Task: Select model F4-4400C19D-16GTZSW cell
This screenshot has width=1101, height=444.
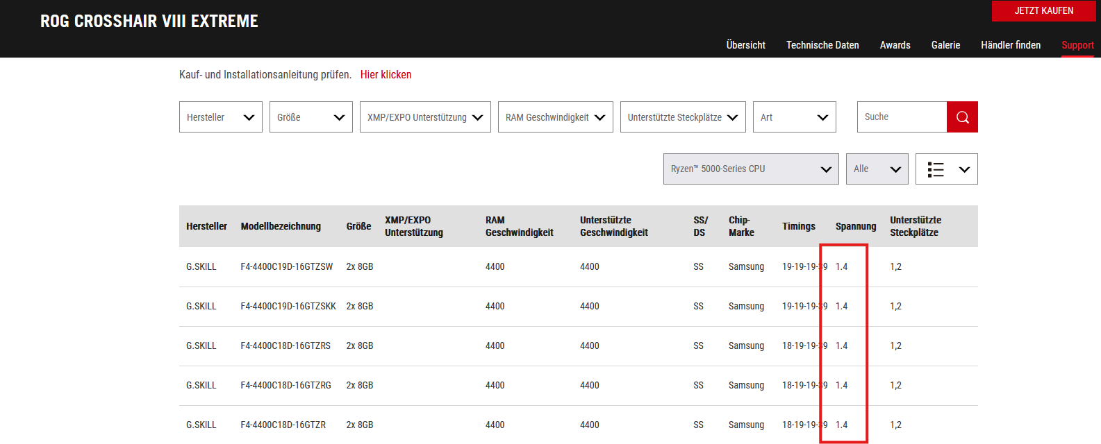Action: click(x=287, y=266)
